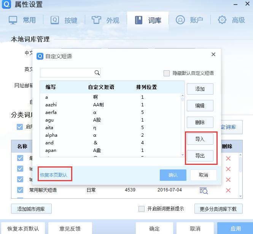Toggle 隐藏默认自定义短语 checkbox
This screenshot has width=253, height=234.
coord(167,73)
